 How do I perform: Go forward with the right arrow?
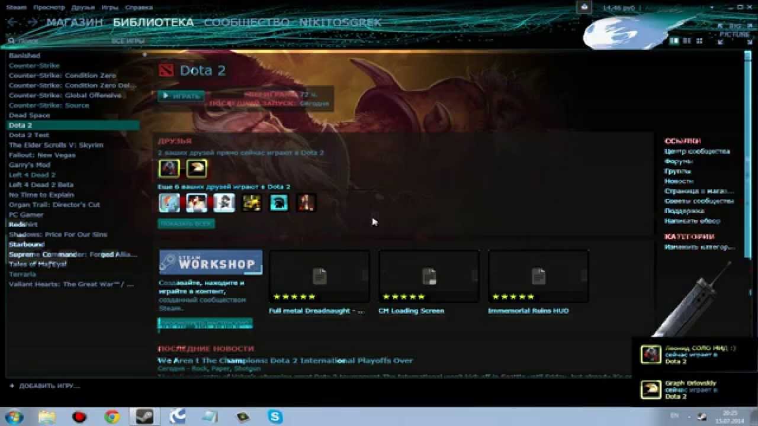pos(33,22)
